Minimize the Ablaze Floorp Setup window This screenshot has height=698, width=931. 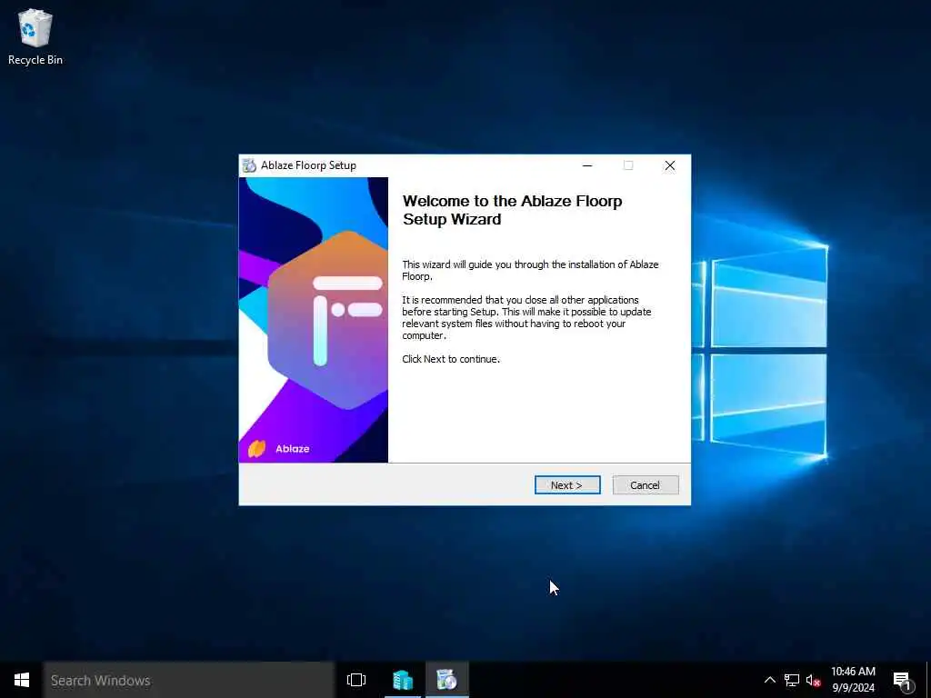[587, 165]
